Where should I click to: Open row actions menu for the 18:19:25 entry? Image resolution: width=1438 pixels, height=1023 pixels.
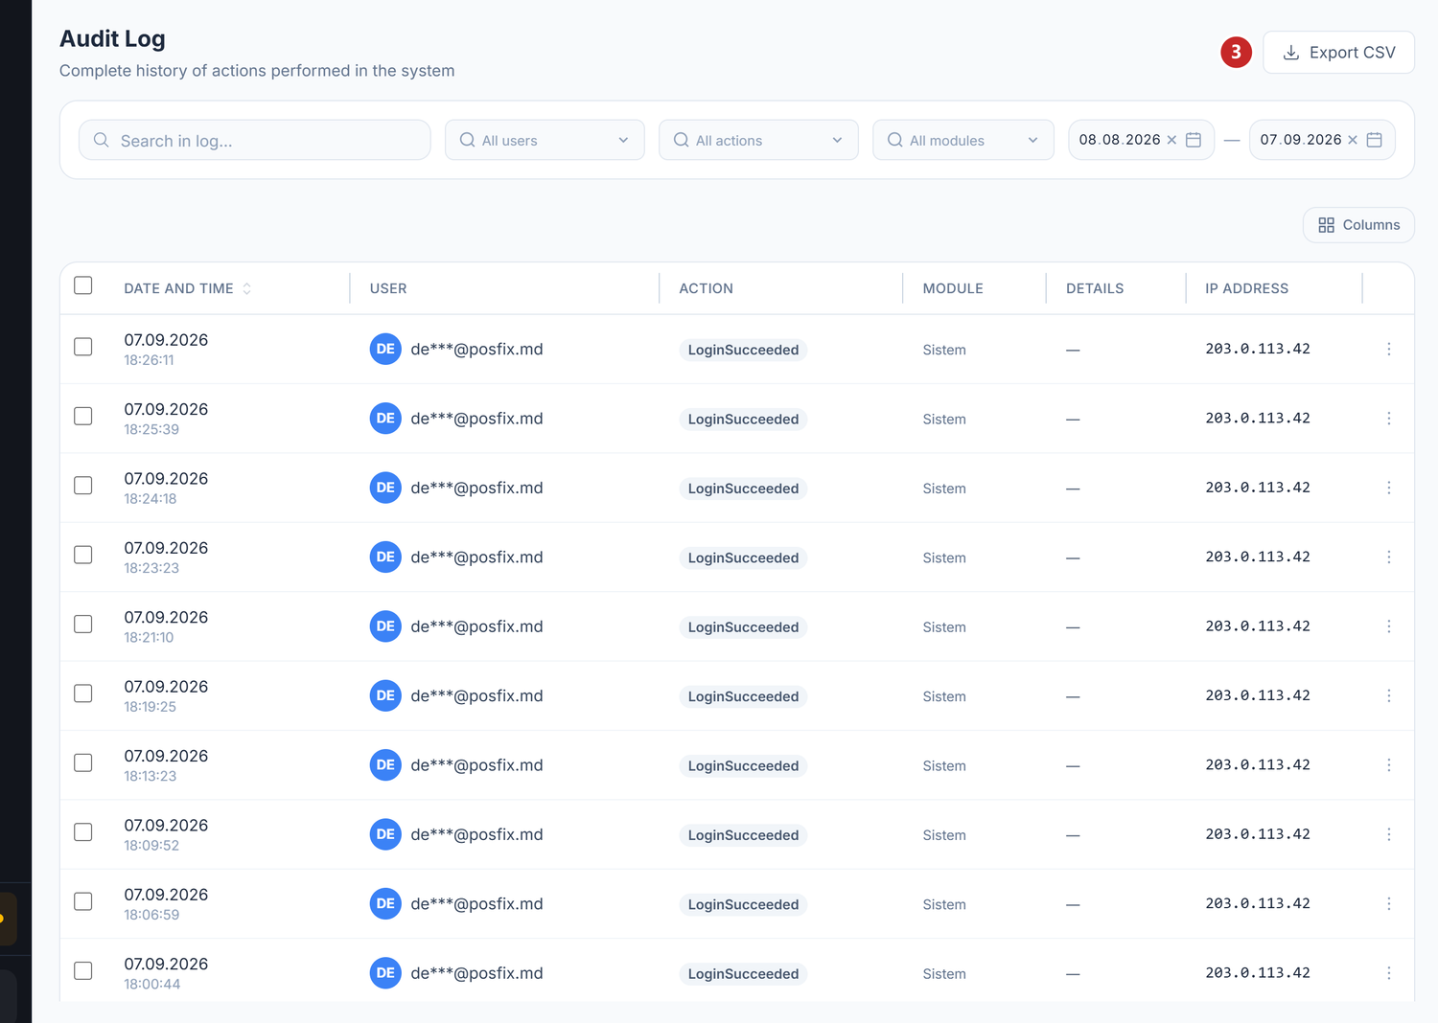[x=1389, y=695]
